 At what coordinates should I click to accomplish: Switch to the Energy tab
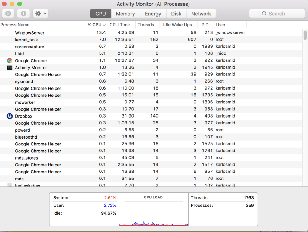tap(153, 14)
